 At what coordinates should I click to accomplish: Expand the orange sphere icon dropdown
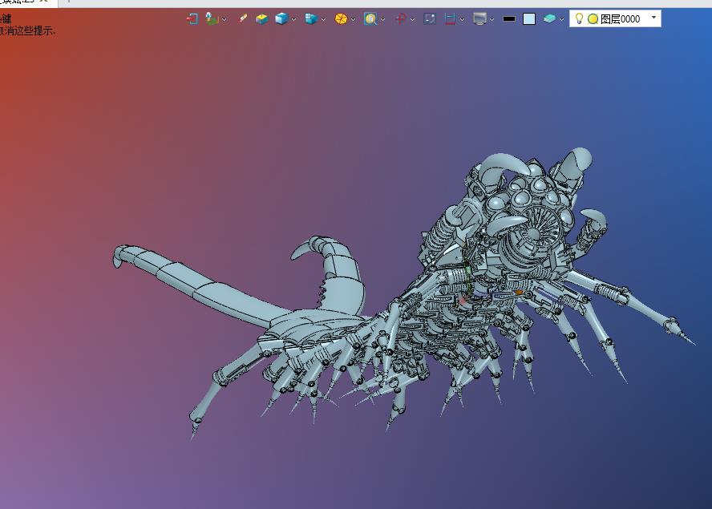pos(353,19)
